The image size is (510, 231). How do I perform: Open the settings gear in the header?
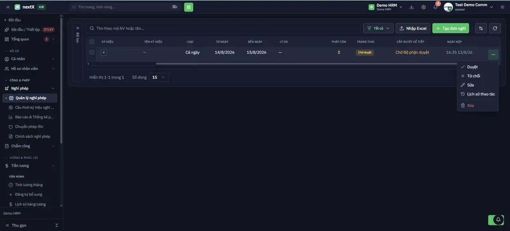click(424, 7)
